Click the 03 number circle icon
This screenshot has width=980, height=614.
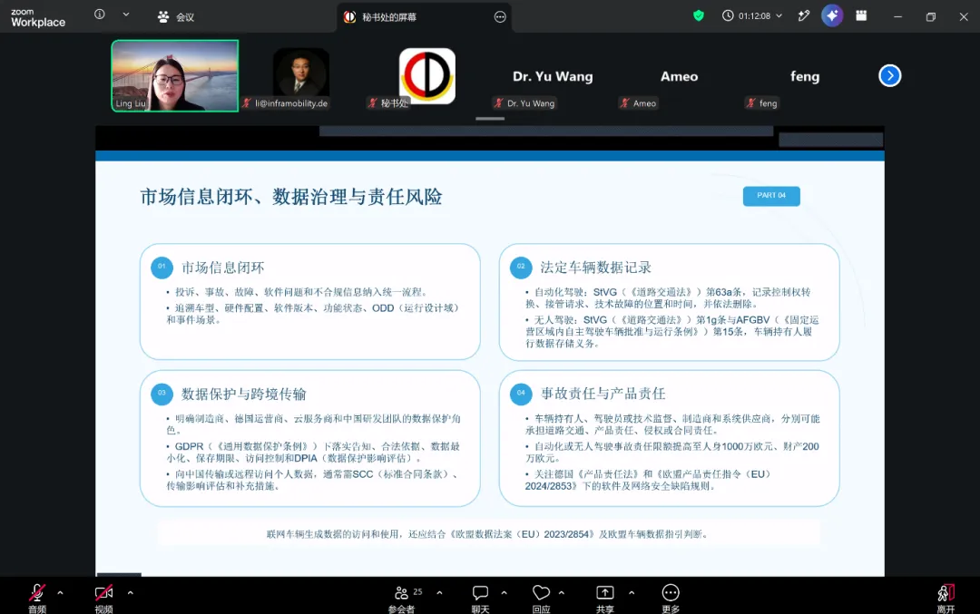[162, 394]
